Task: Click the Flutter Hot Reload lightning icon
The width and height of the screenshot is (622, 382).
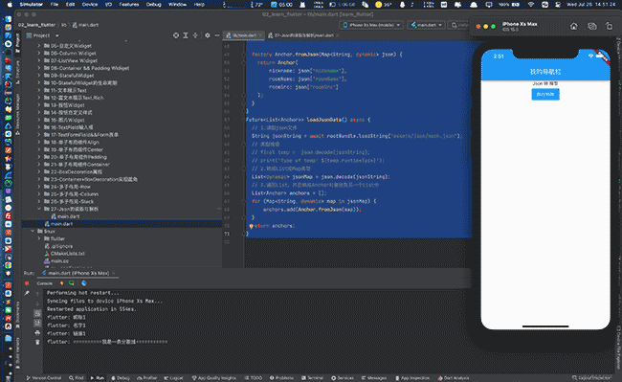Action: [x=61, y=283]
